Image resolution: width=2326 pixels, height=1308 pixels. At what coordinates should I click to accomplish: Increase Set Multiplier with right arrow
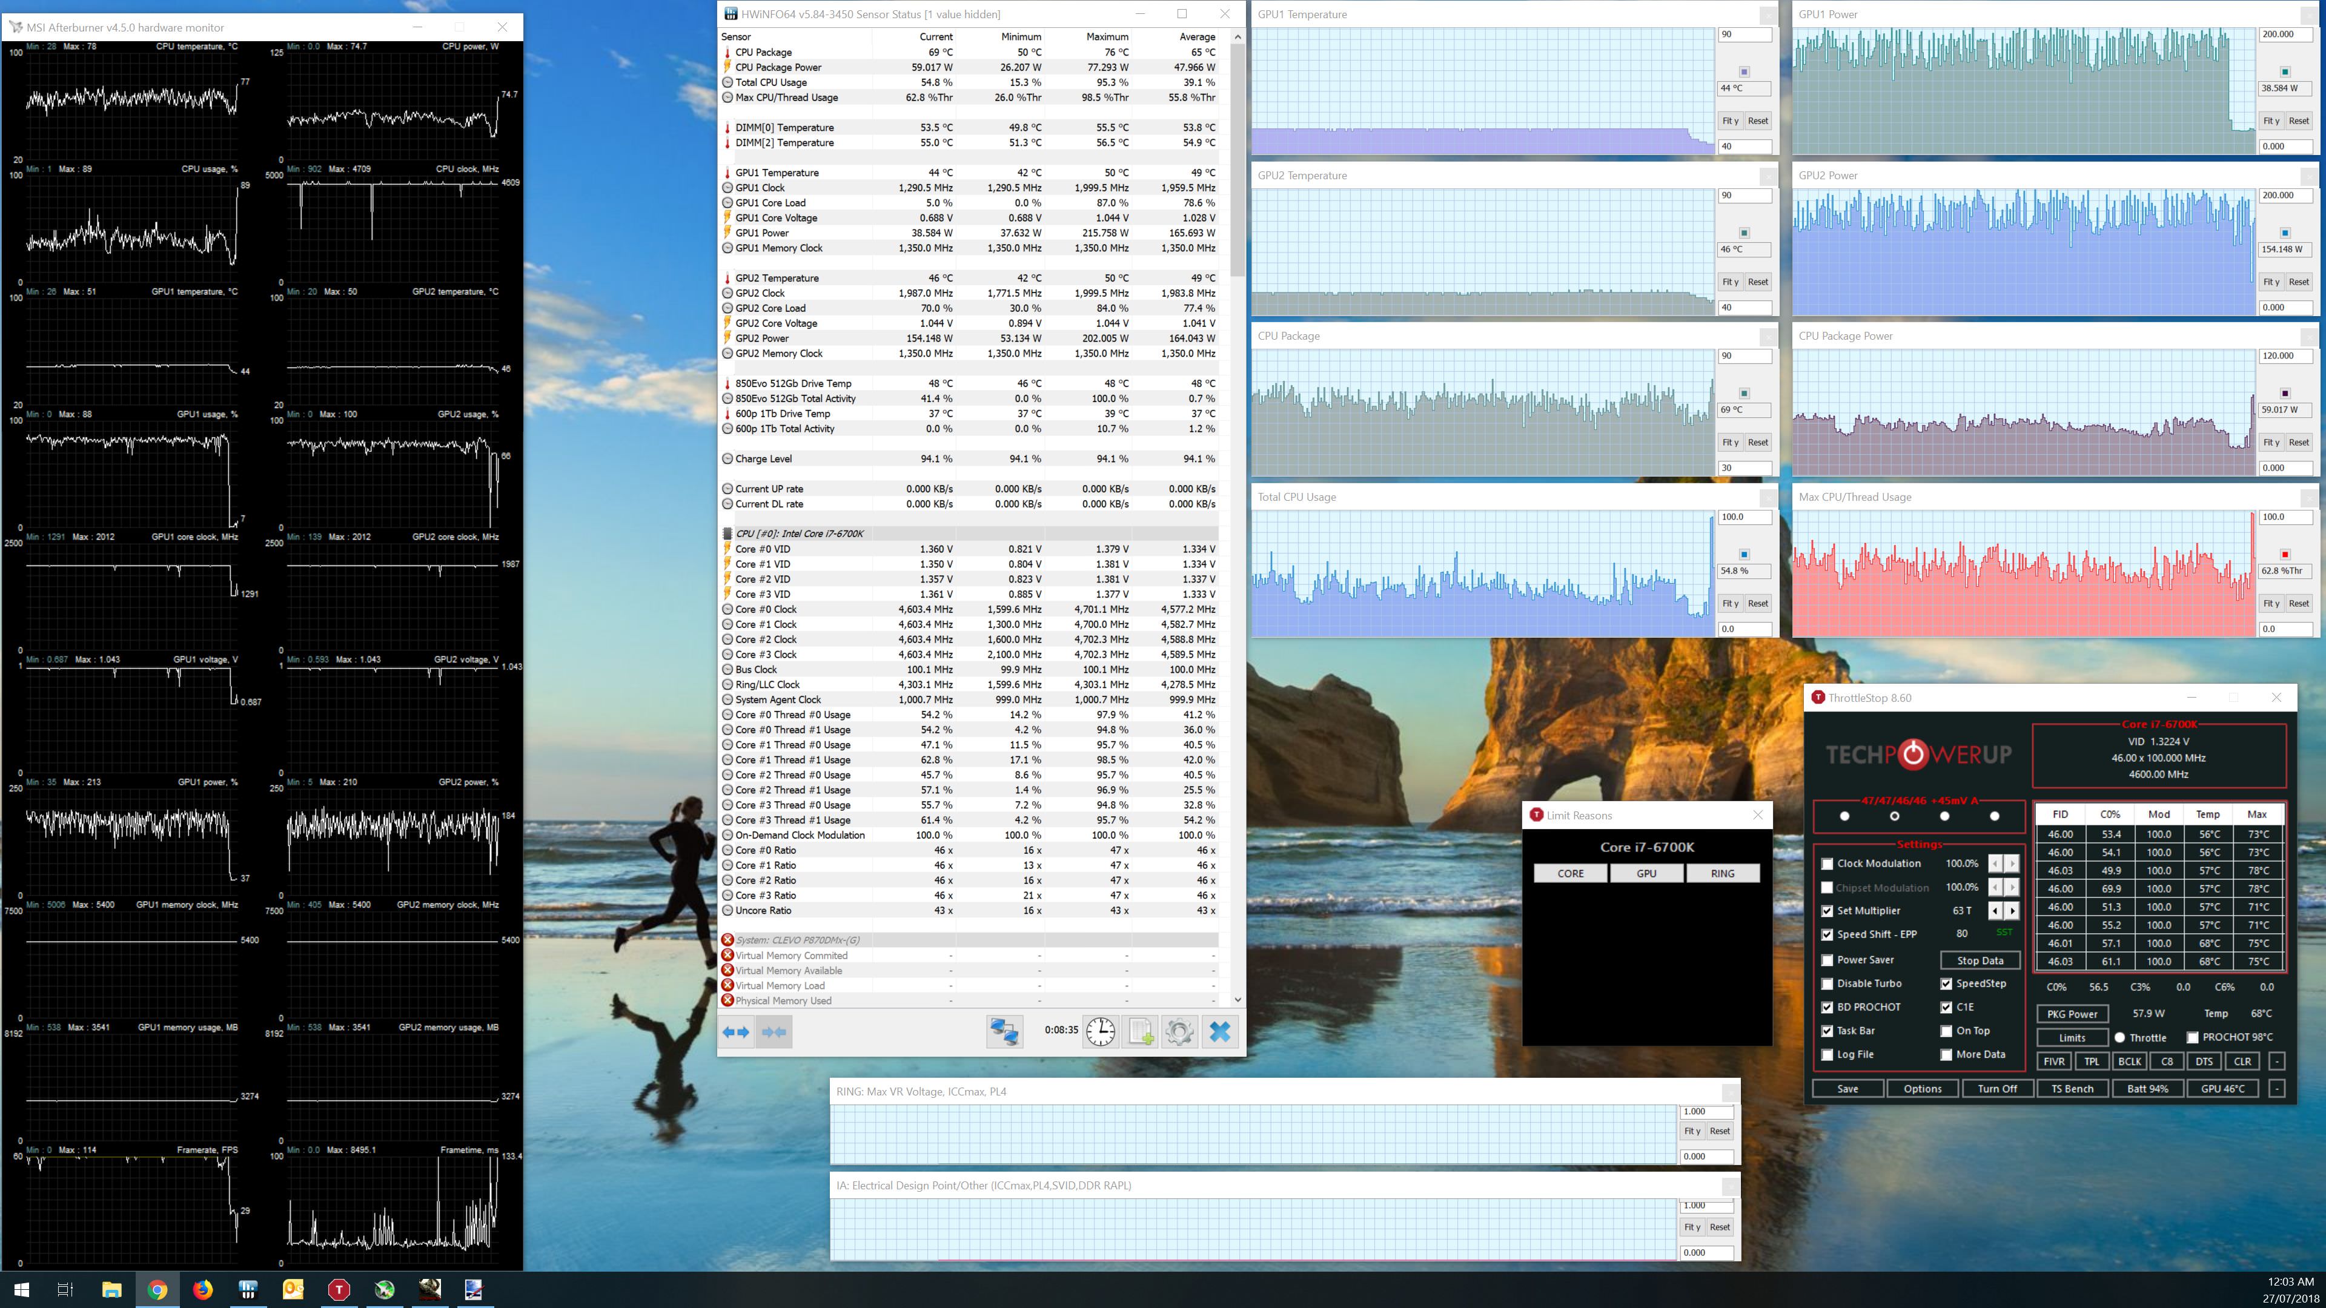click(2013, 911)
